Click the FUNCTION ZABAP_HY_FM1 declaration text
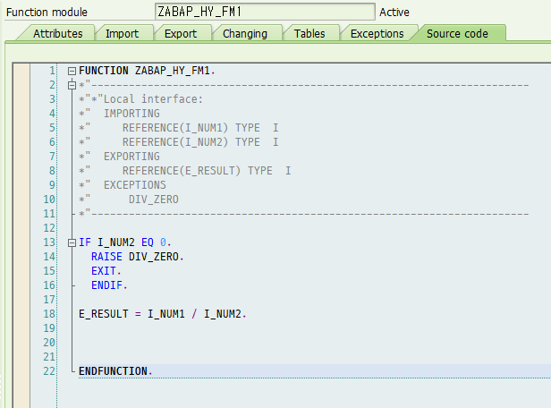The width and height of the screenshot is (551, 408). 147,71
